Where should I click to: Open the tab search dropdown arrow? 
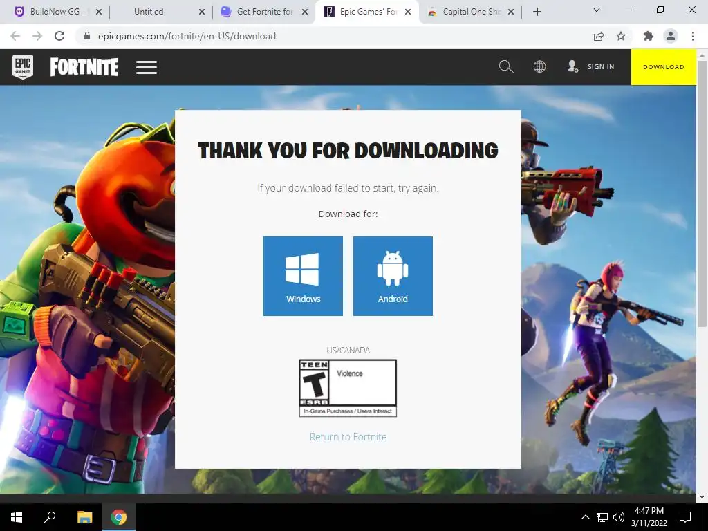click(597, 10)
